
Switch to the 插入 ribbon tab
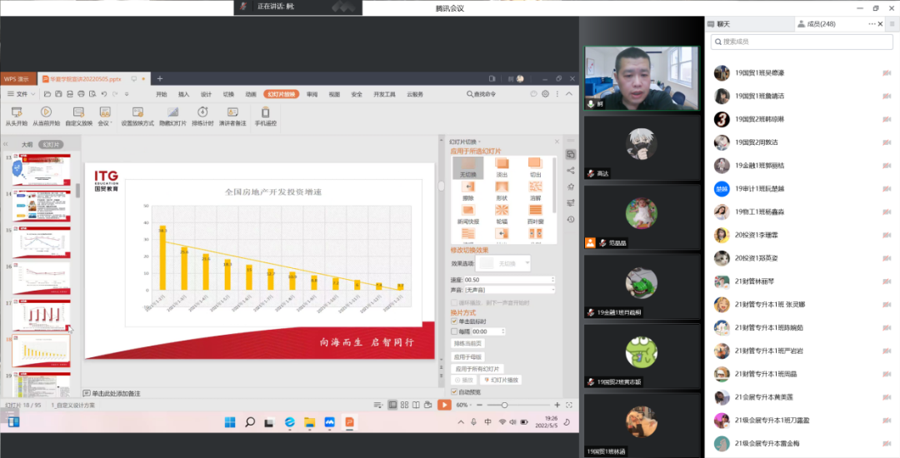(183, 94)
